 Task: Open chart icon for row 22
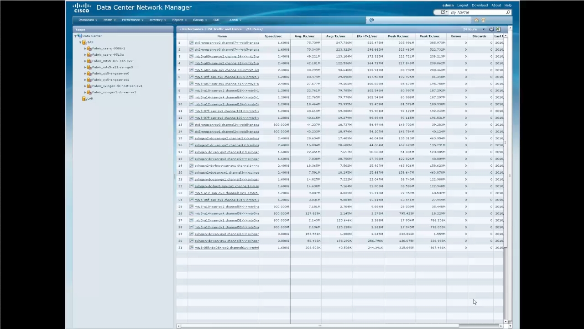click(x=192, y=186)
